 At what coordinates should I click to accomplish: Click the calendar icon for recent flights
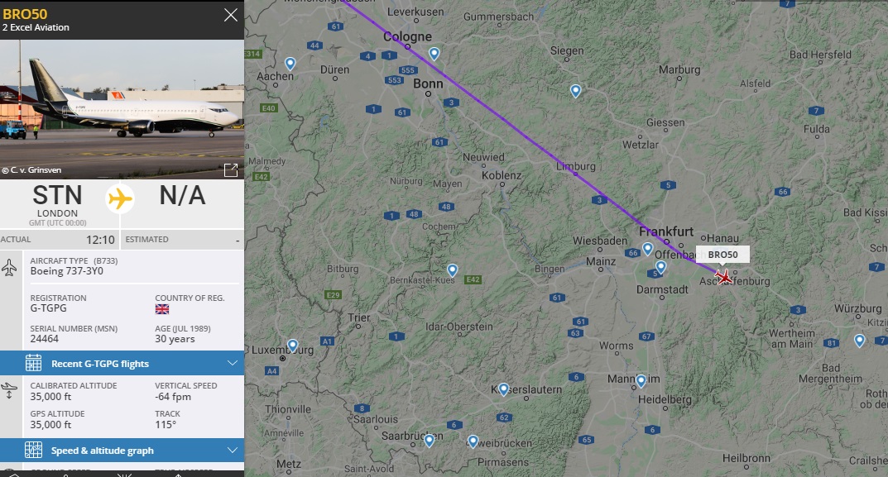pyautogui.click(x=33, y=363)
